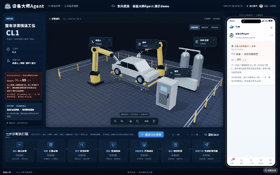Expand the 机器人 label arrow icon

pos(109,40)
